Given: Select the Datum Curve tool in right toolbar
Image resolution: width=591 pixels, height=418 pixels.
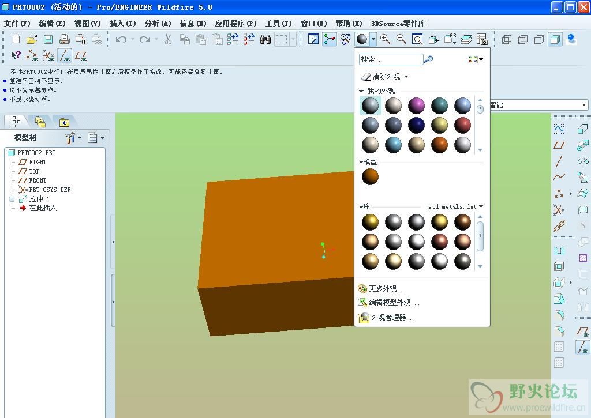Looking at the screenshot, I should click(x=559, y=176).
